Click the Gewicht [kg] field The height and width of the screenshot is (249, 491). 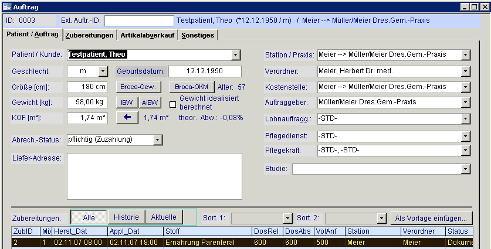coord(87,103)
